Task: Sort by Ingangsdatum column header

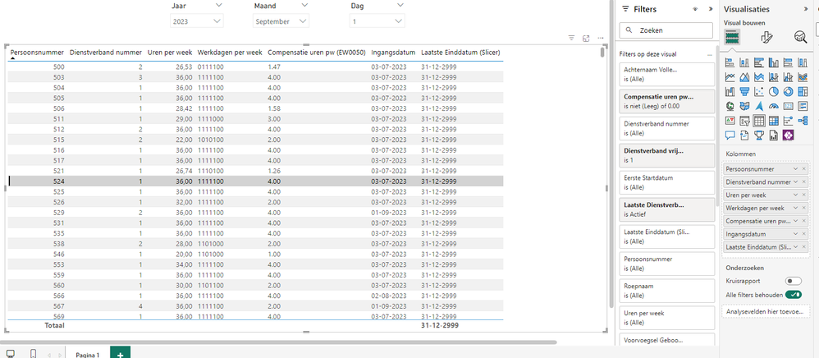Action: pos(393,53)
